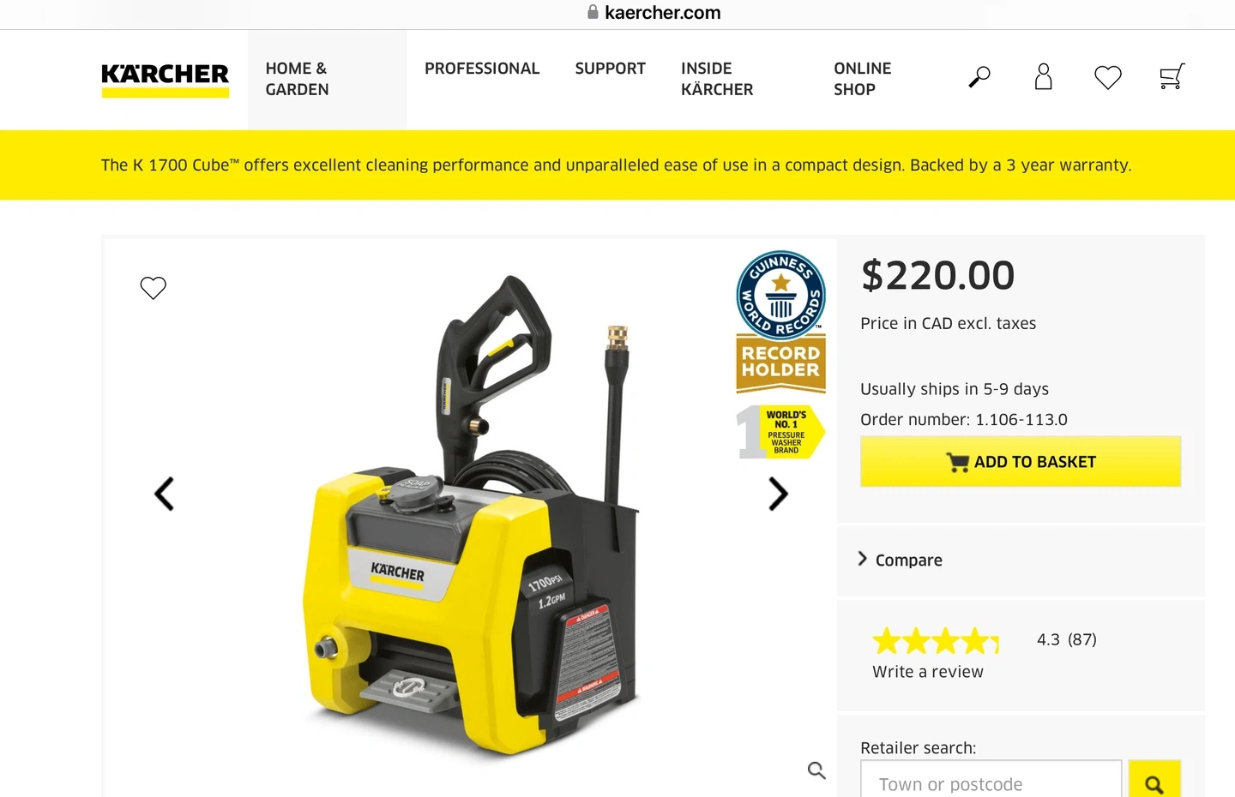Go to the Online Shop menu

862,79
